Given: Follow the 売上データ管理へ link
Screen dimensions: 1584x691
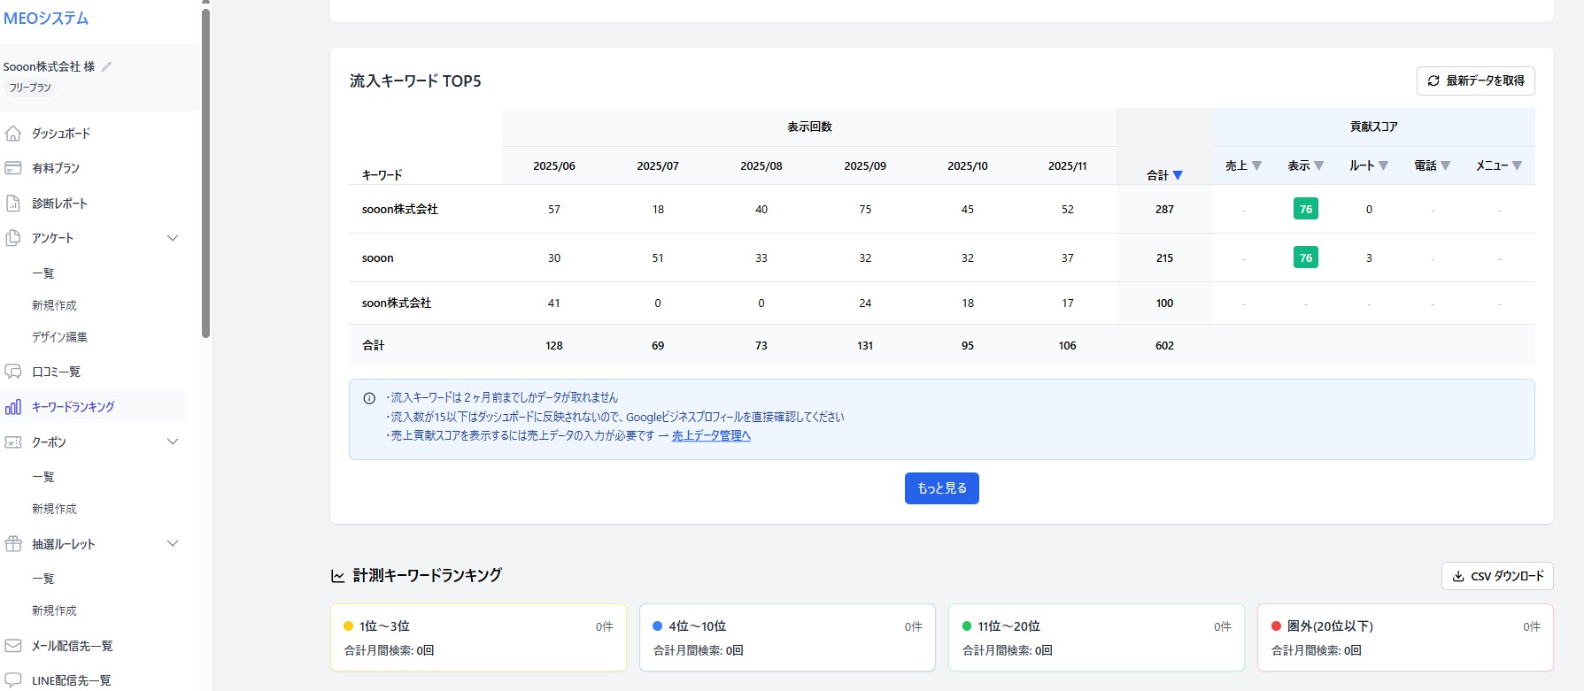Looking at the screenshot, I should (711, 435).
